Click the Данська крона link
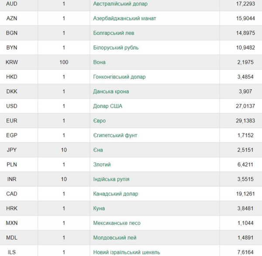Screen dimensions: 262x256 (x=111, y=91)
